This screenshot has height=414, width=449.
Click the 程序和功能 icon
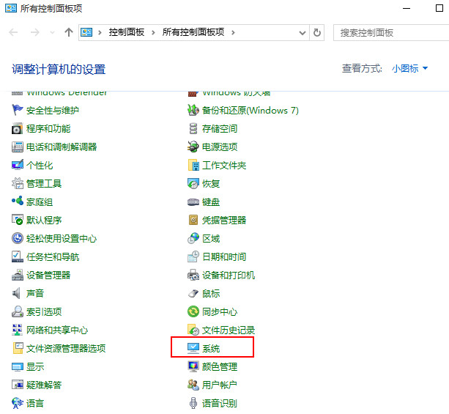click(x=17, y=129)
